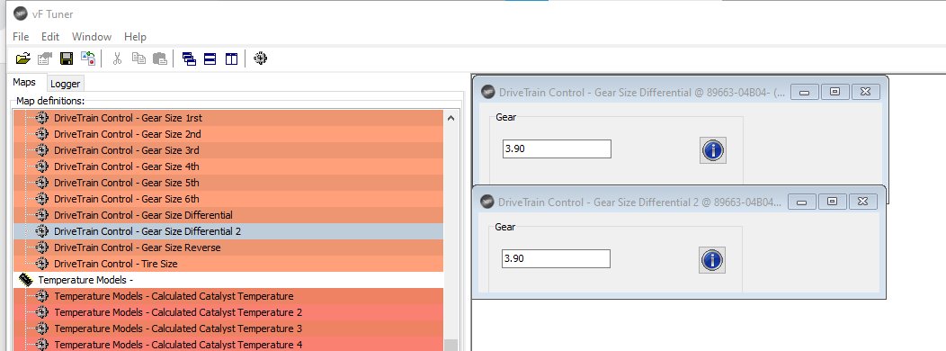Select DriveTrain Control - Gear Size 2nd
946x351 pixels.
click(x=228, y=134)
